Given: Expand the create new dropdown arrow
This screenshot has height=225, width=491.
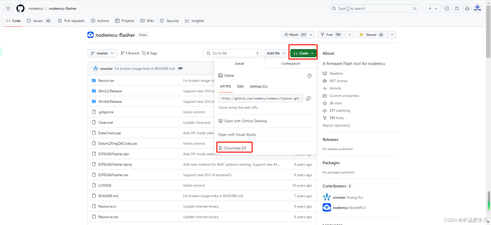Looking at the screenshot, I should pyautogui.click(x=436, y=9).
